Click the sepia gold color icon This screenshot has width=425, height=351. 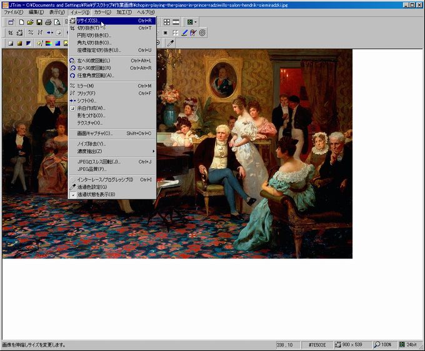[x=19, y=43]
